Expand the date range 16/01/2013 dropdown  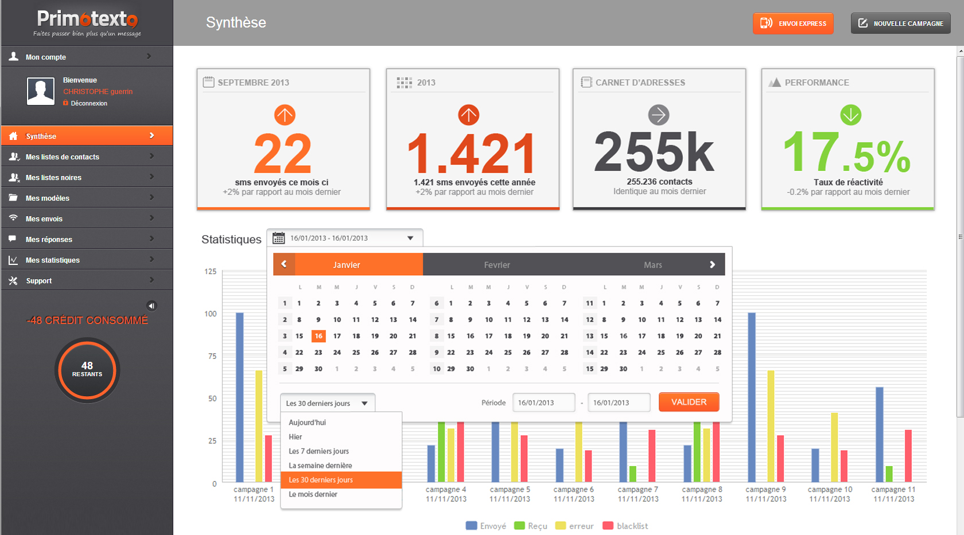click(x=345, y=238)
